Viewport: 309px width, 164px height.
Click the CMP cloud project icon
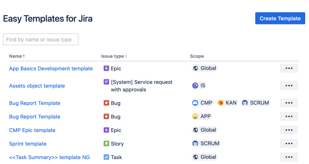pyautogui.click(x=195, y=103)
